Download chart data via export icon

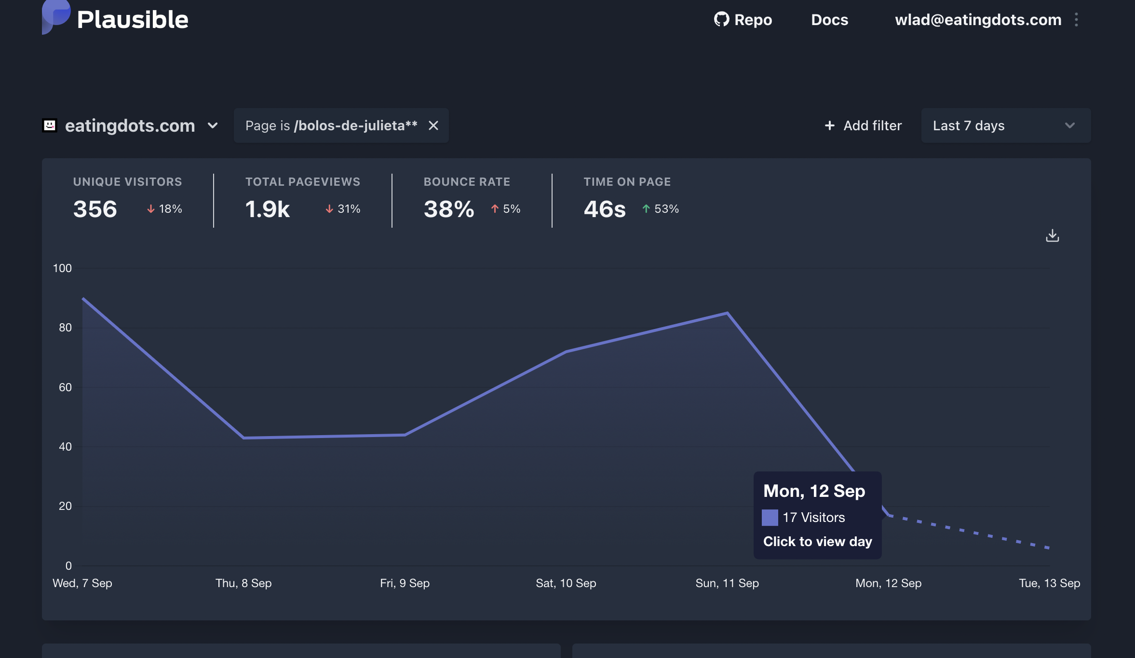click(1052, 235)
